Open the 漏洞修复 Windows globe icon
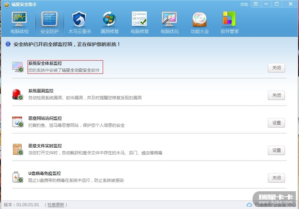This screenshot has width=299, height=209. (109, 19)
